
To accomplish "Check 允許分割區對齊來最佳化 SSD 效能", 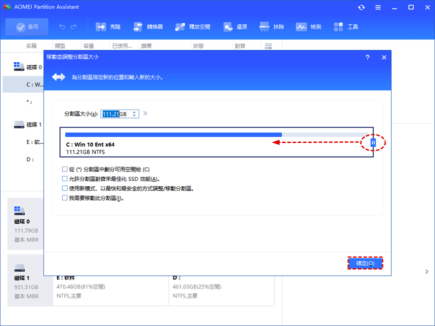I will coord(65,179).
